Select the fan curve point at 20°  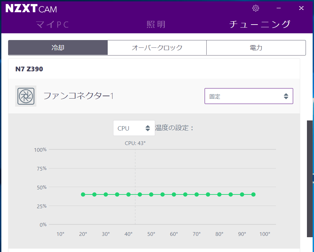click(83, 194)
